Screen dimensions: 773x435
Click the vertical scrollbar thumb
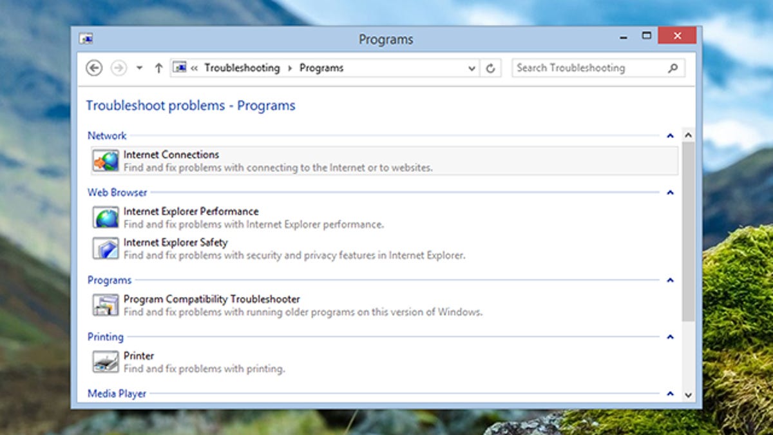tap(688, 231)
